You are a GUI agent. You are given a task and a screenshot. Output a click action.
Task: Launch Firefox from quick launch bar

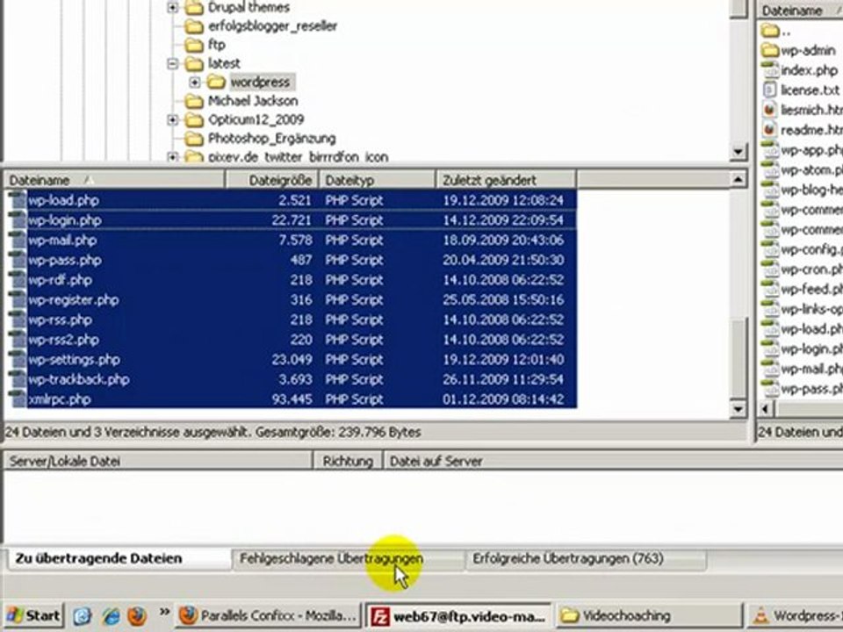tap(137, 616)
